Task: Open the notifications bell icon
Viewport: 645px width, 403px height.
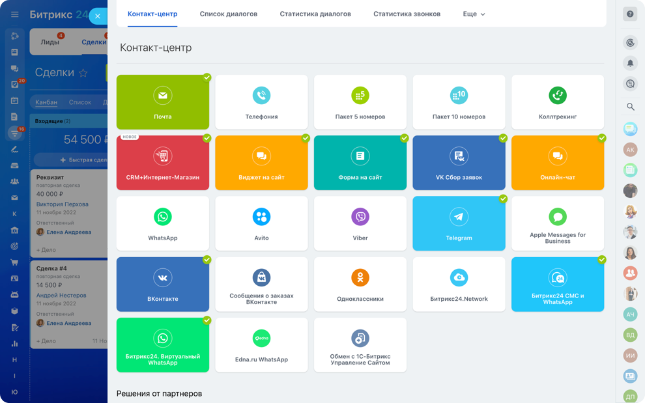Action: [x=630, y=63]
